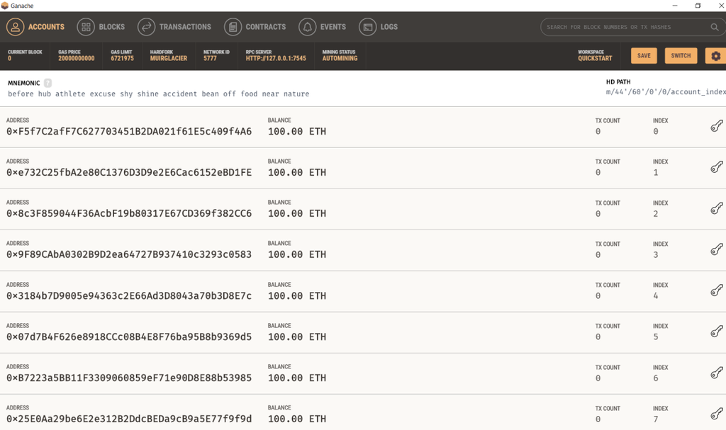Minimize the Ganache window

675,6
